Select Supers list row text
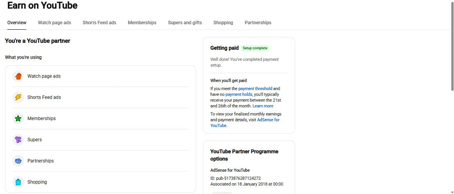 pos(35,140)
